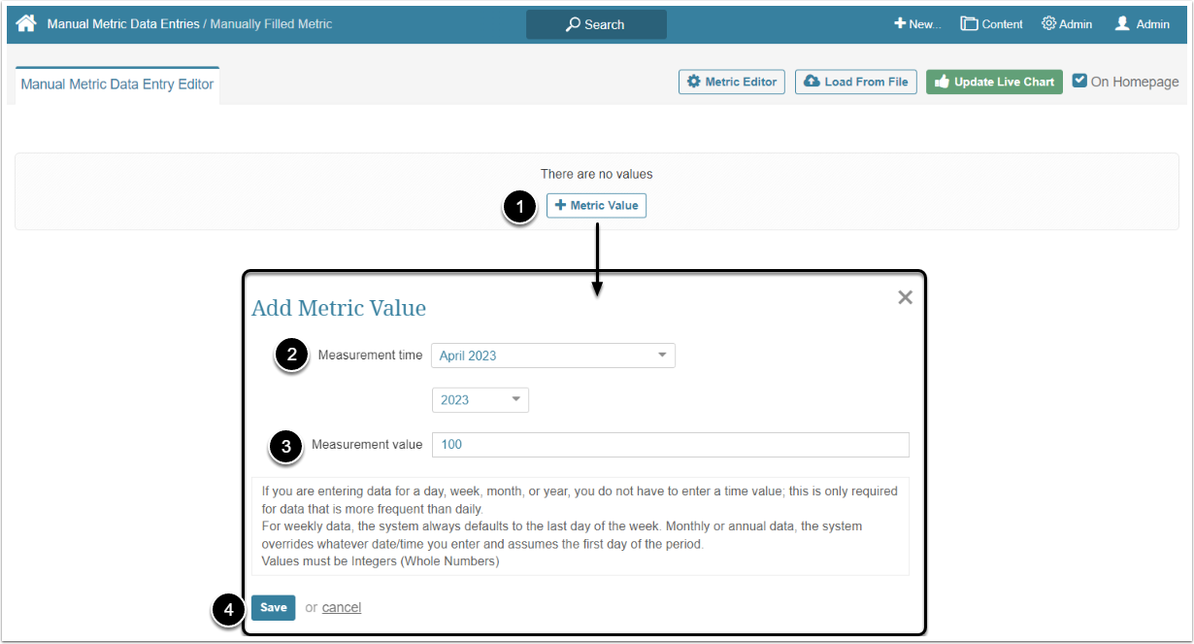
Task: Select the Manual Metric Data Entry Editor tab
Action: (117, 85)
